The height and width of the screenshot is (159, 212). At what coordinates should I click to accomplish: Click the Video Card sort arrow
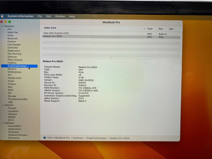[x=144, y=29]
